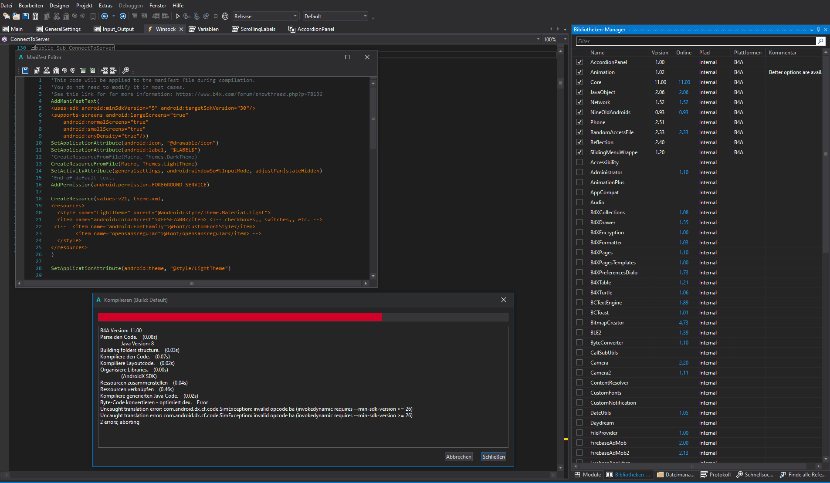Open the find tool in Manifest Editor
Screen dimensions: 830x483
[x=125, y=70]
